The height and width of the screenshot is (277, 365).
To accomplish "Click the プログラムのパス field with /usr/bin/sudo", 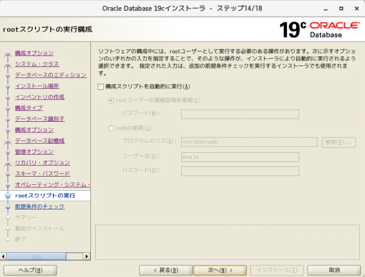I will click(249, 142).
